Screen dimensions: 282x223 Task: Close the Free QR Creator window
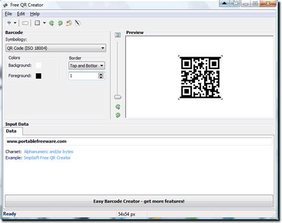click(x=268, y=4)
